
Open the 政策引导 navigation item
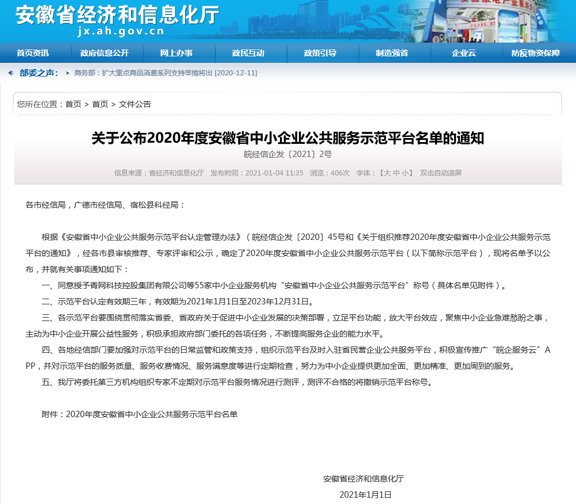coord(320,53)
